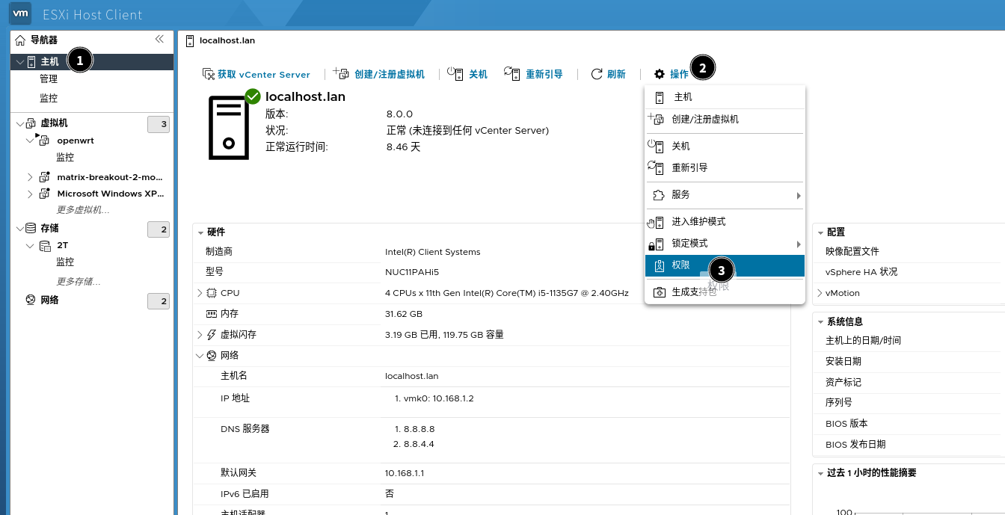Screen dimensions: 1005x515
Task: Click the network count badge 2
Action: pos(159,301)
